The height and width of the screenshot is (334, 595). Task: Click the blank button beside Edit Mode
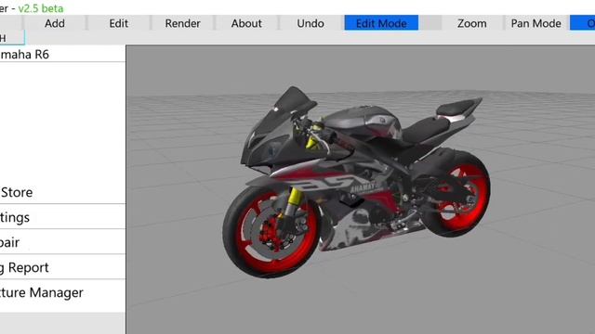430,23
